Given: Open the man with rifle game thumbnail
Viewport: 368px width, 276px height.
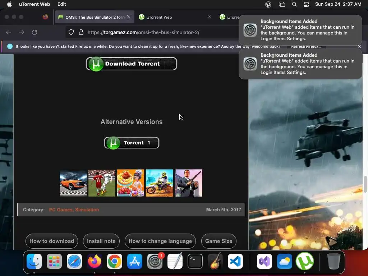Looking at the screenshot, I should pyautogui.click(x=188, y=183).
